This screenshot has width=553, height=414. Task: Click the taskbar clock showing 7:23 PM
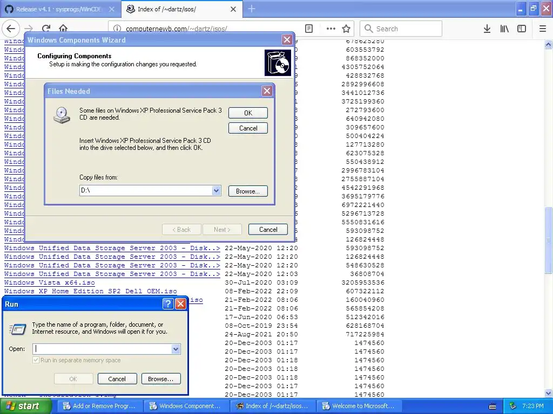tap(532, 406)
